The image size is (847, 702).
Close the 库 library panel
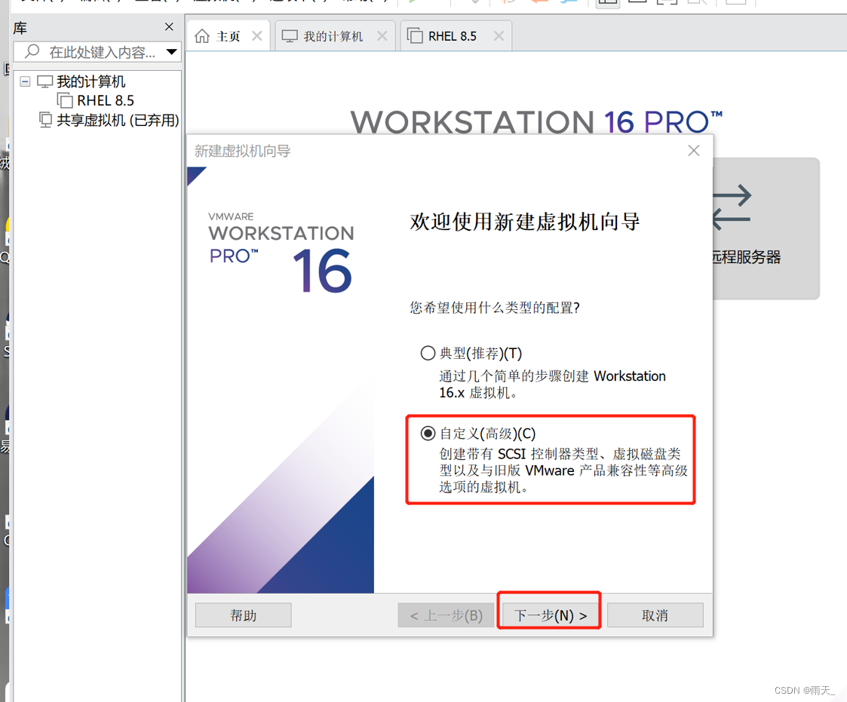[x=169, y=26]
